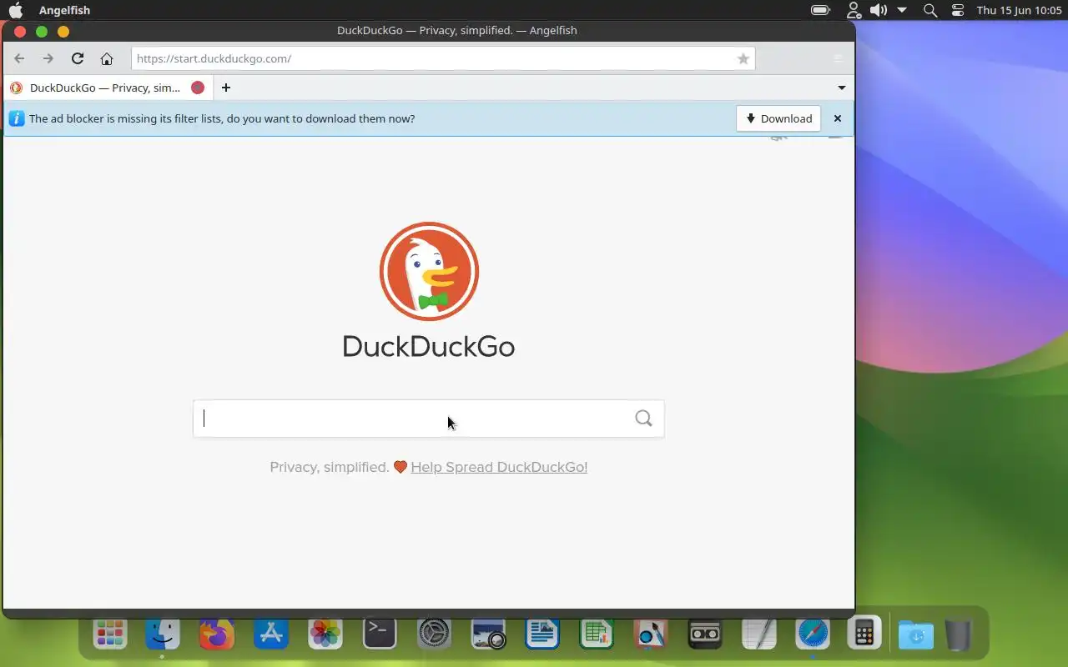The width and height of the screenshot is (1068, 667).
Task: Close the DuckDuckGo tab
Action: [x=198, y=88]
